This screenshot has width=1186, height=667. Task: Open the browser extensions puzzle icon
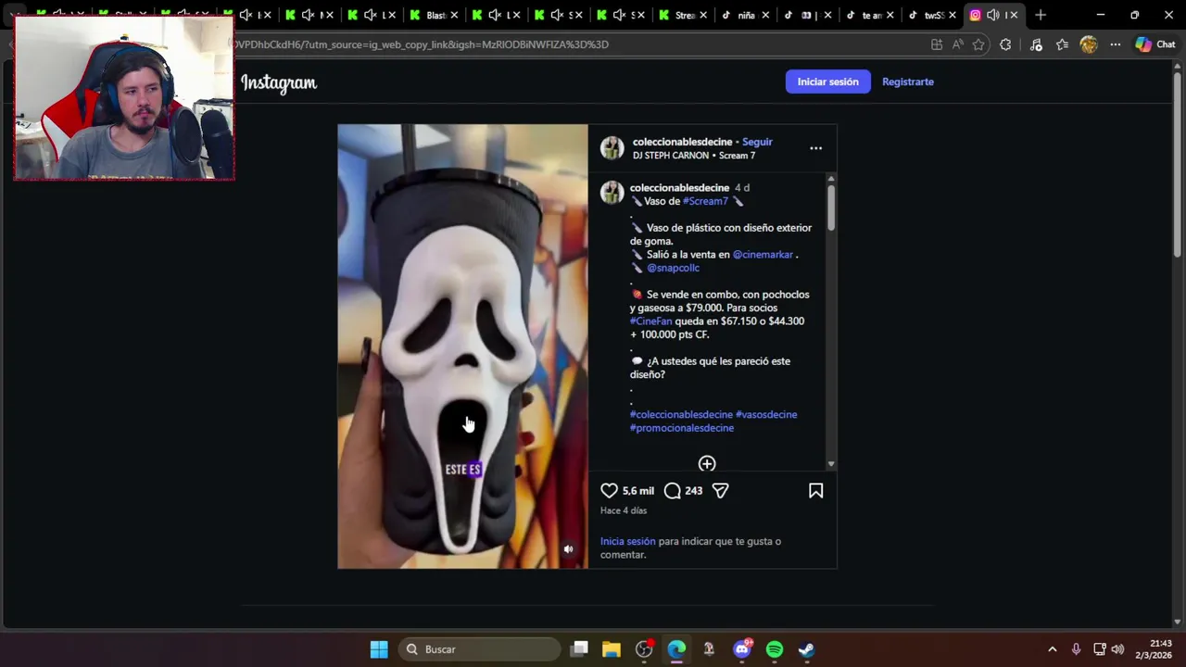pyautogui.click(x=1005, y=44)
